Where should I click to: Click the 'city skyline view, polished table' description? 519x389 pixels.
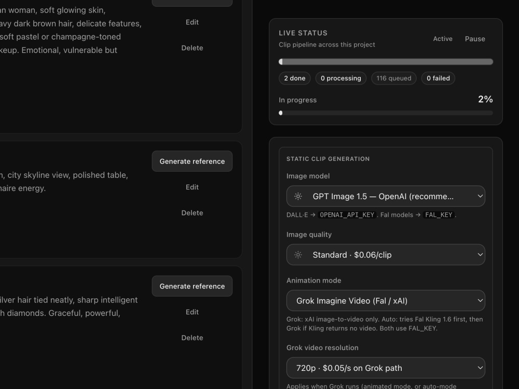[67, 175]
